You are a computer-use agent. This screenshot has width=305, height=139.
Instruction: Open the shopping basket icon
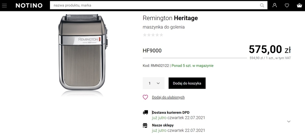pyautogui.click(x=299, y=5)
